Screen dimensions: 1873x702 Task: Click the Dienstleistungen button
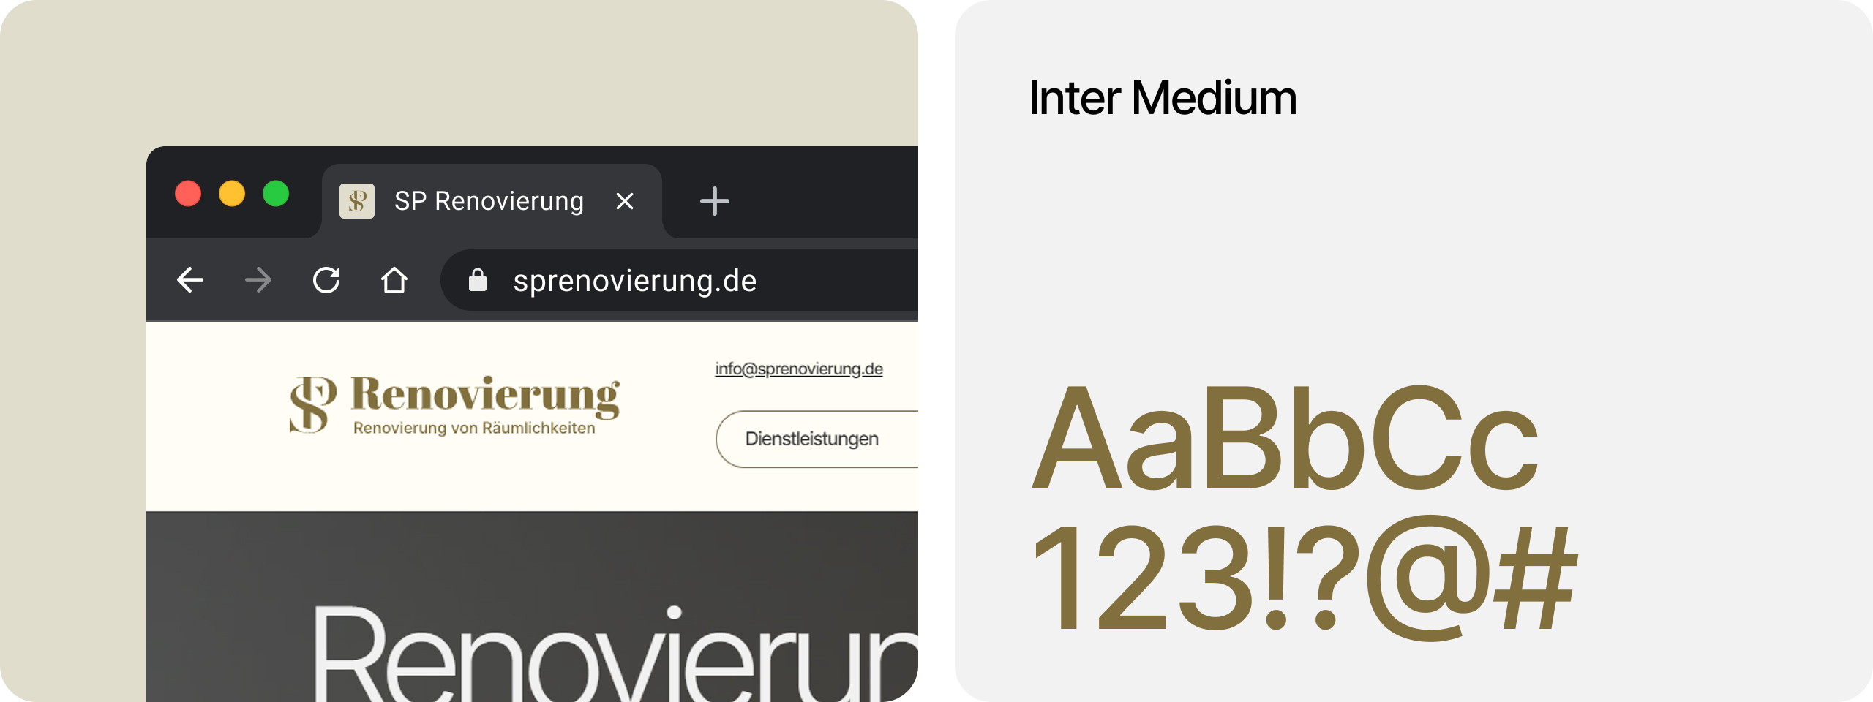[x=817, y=439]
